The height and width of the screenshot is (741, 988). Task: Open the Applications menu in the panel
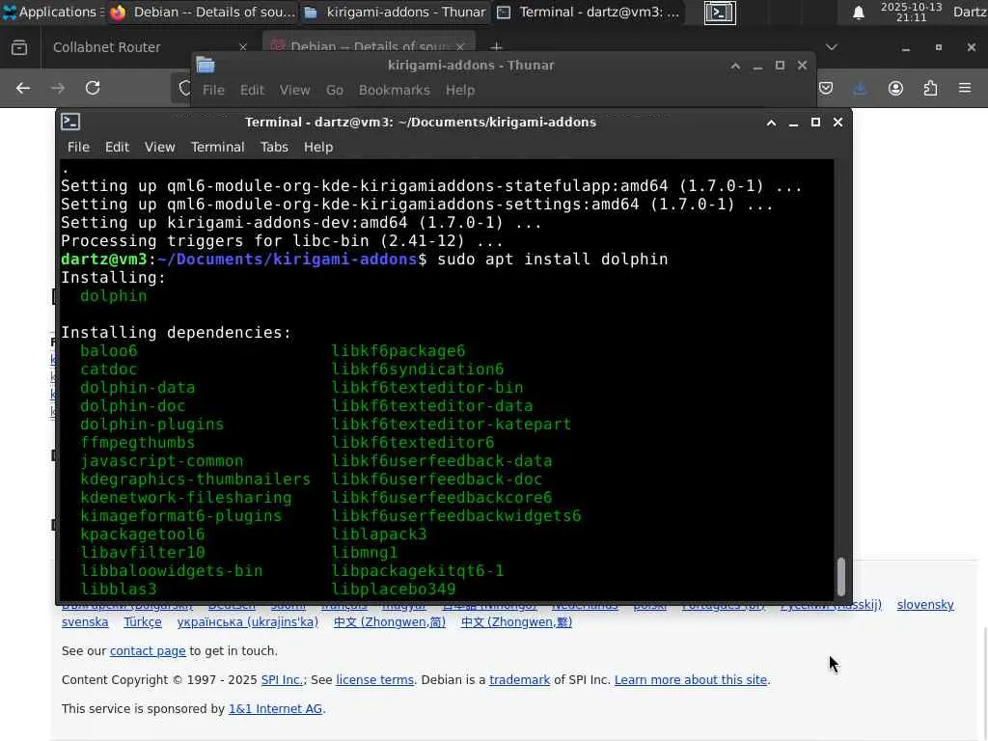[x=50, y=12]
